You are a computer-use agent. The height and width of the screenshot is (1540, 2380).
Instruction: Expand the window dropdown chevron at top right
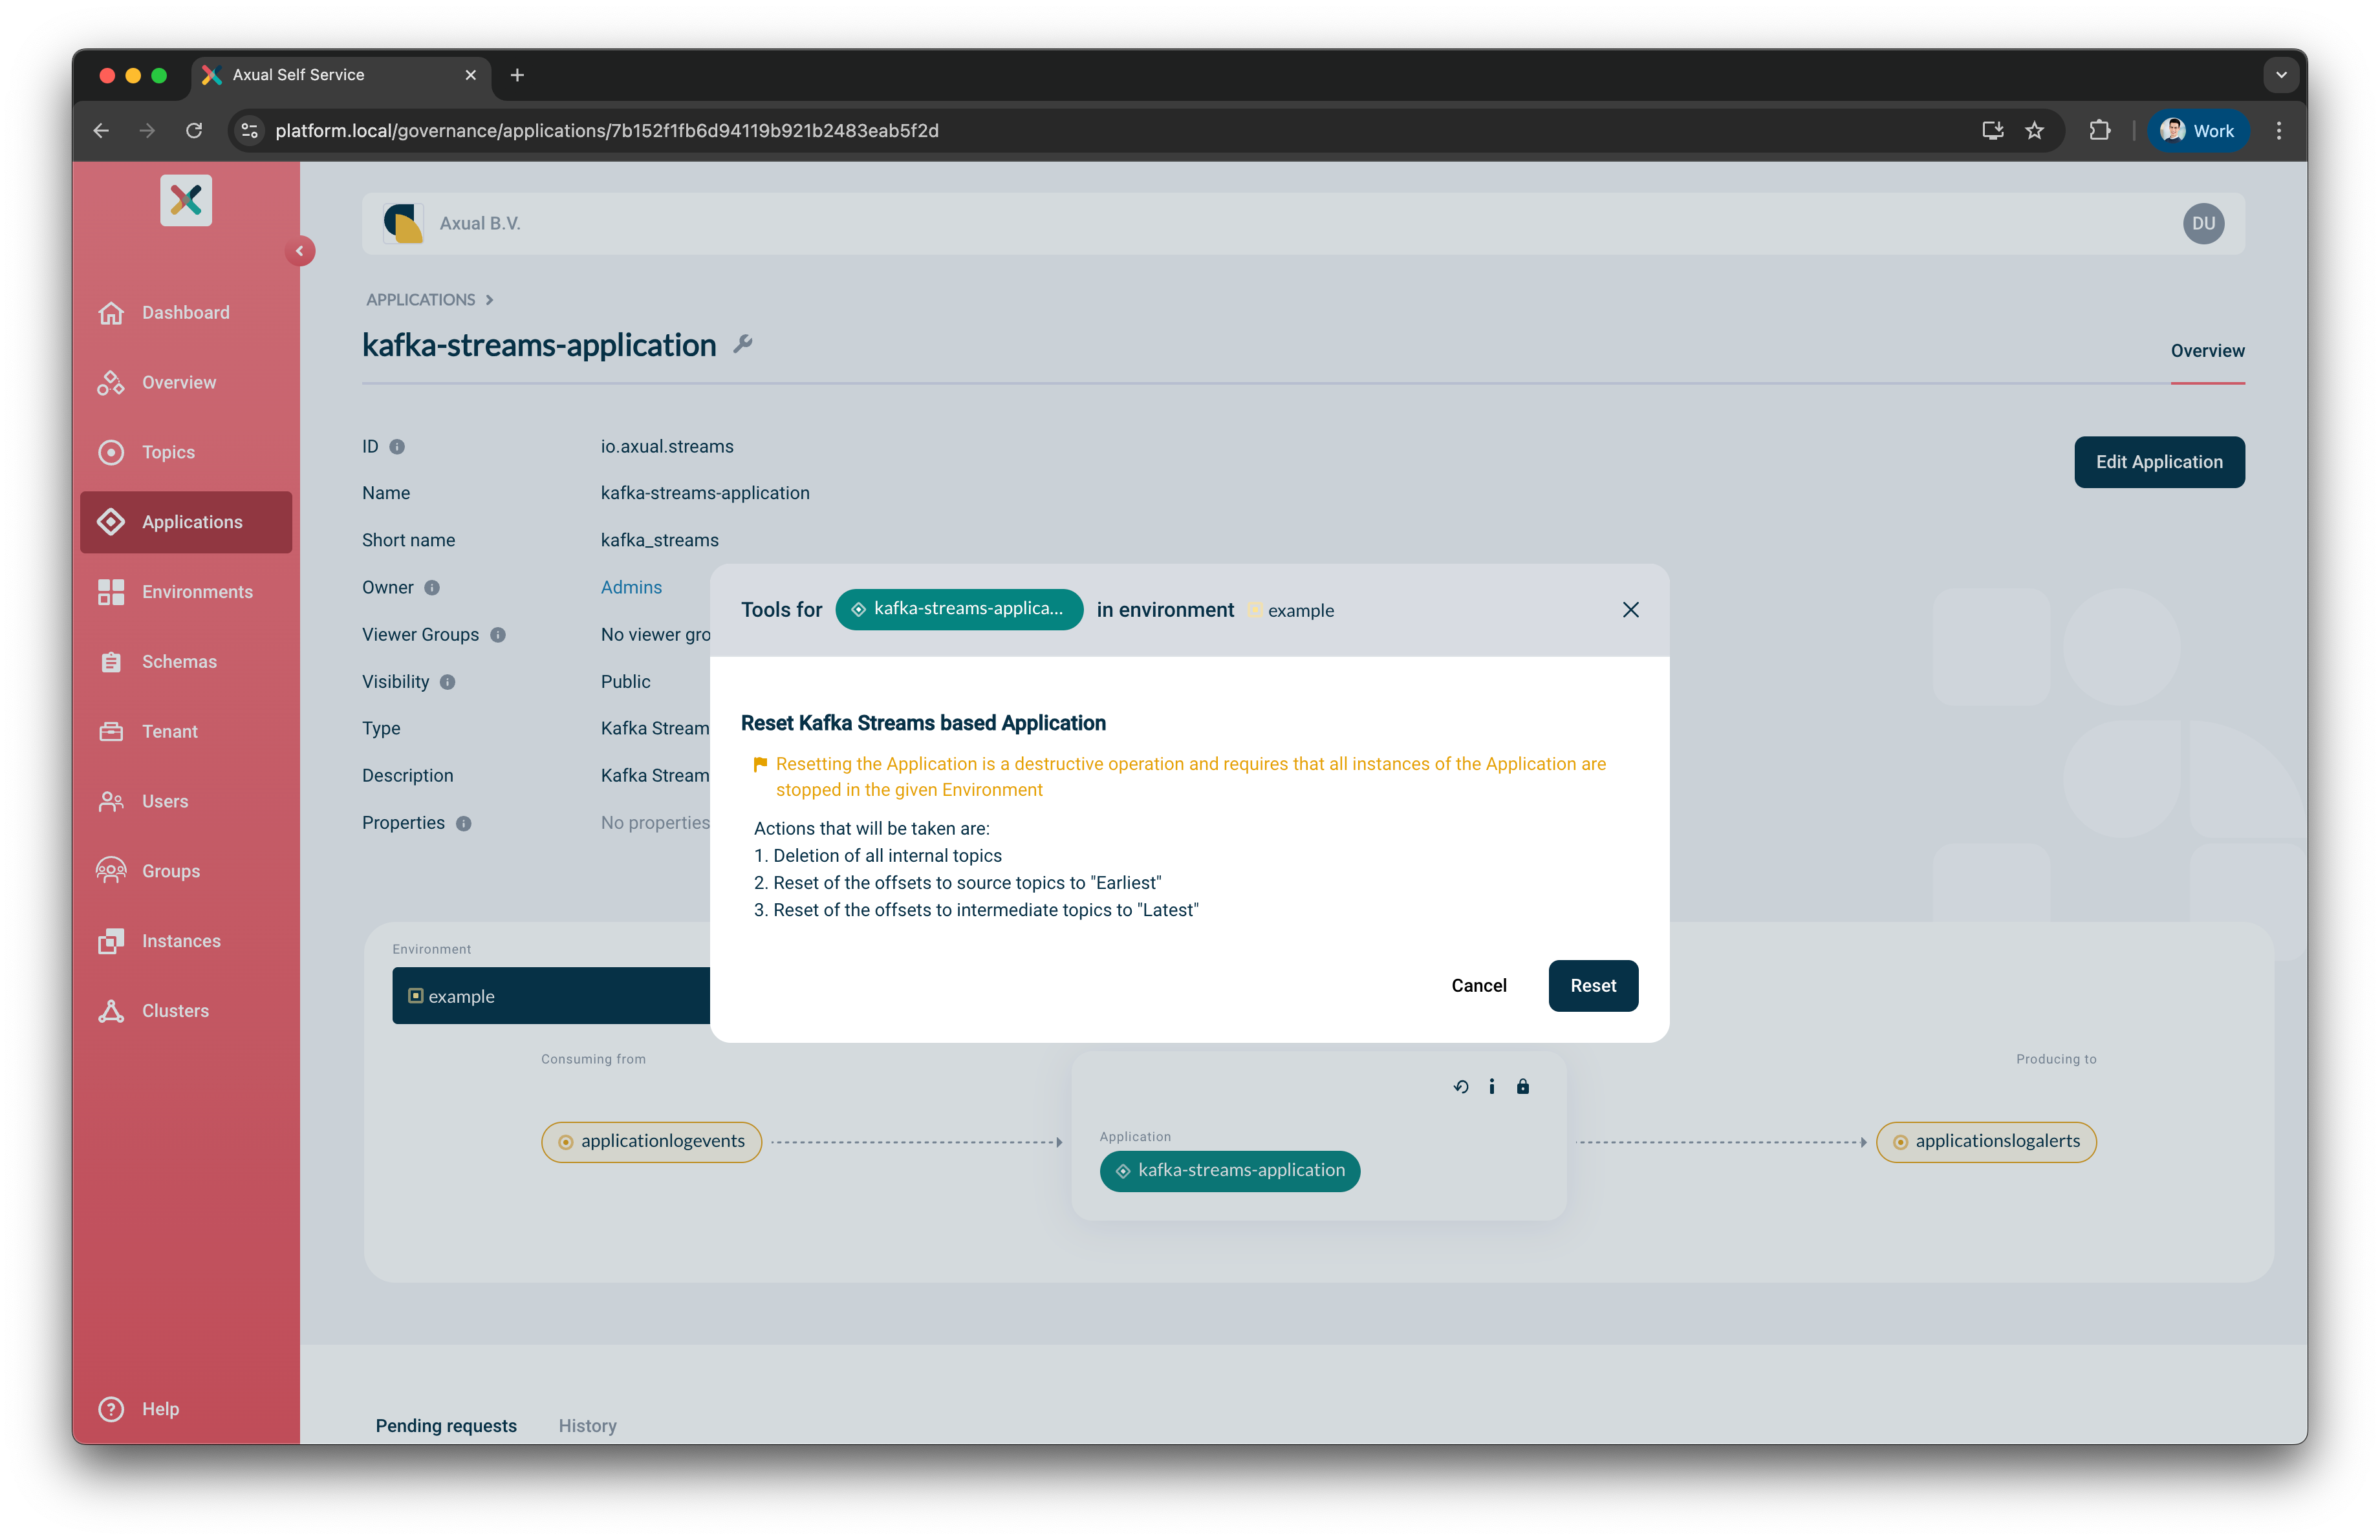2281,74
